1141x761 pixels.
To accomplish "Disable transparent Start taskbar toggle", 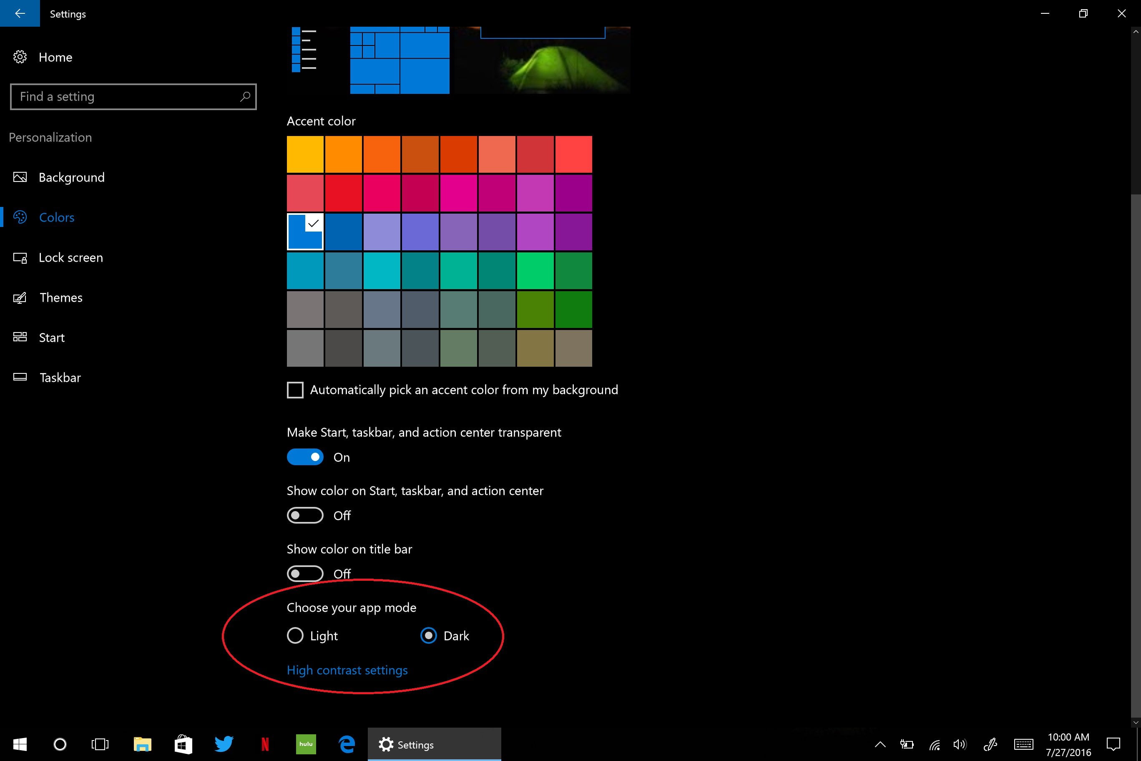I will pos(305,457).
